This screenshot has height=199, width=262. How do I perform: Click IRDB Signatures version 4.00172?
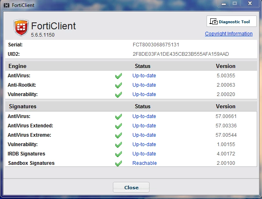click(226, 153)
